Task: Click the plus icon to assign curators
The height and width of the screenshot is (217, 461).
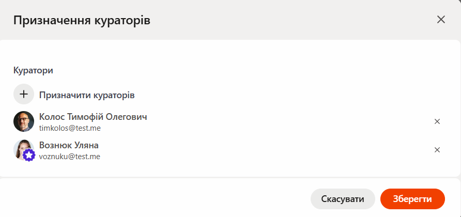Action: pos(24,95)
